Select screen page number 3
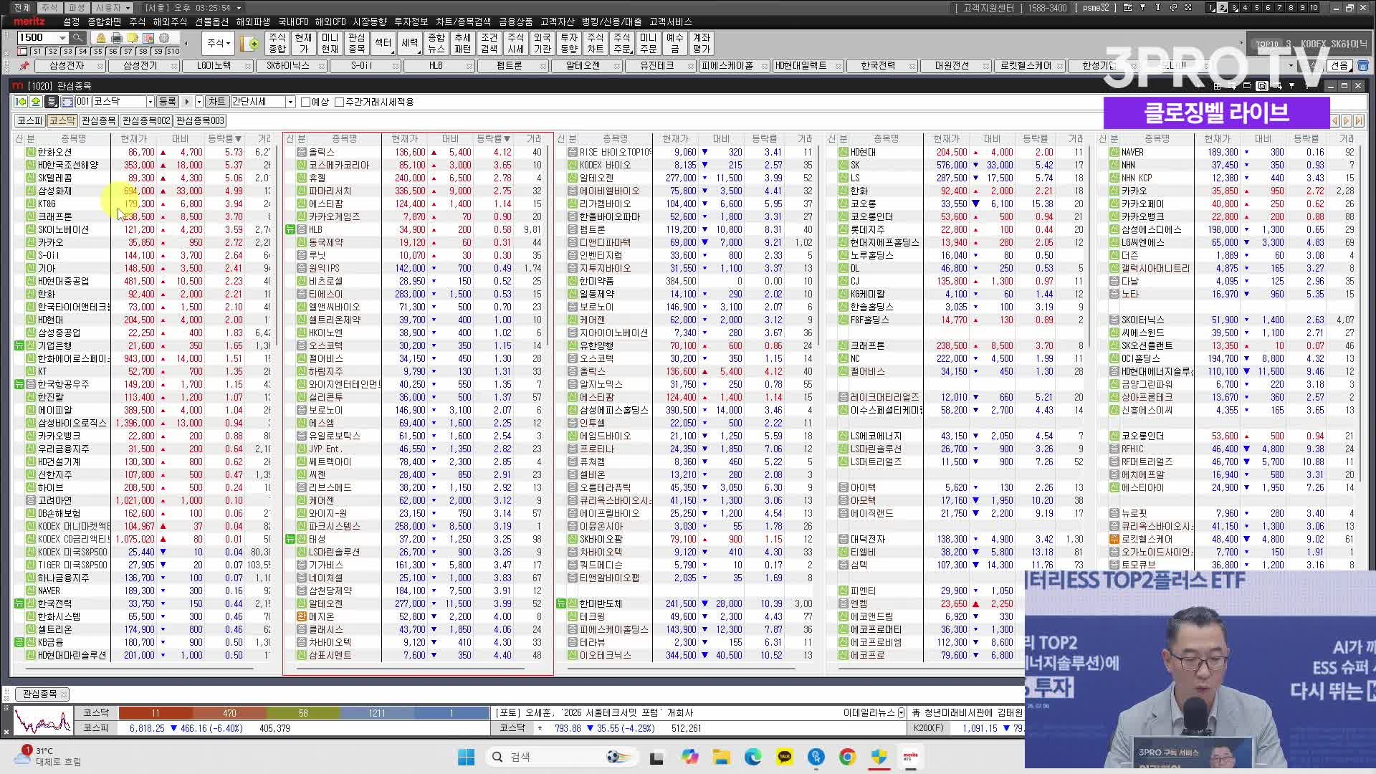This screenshot has height=774, width=1376. pyautogui.click(x=1233, y=7)
